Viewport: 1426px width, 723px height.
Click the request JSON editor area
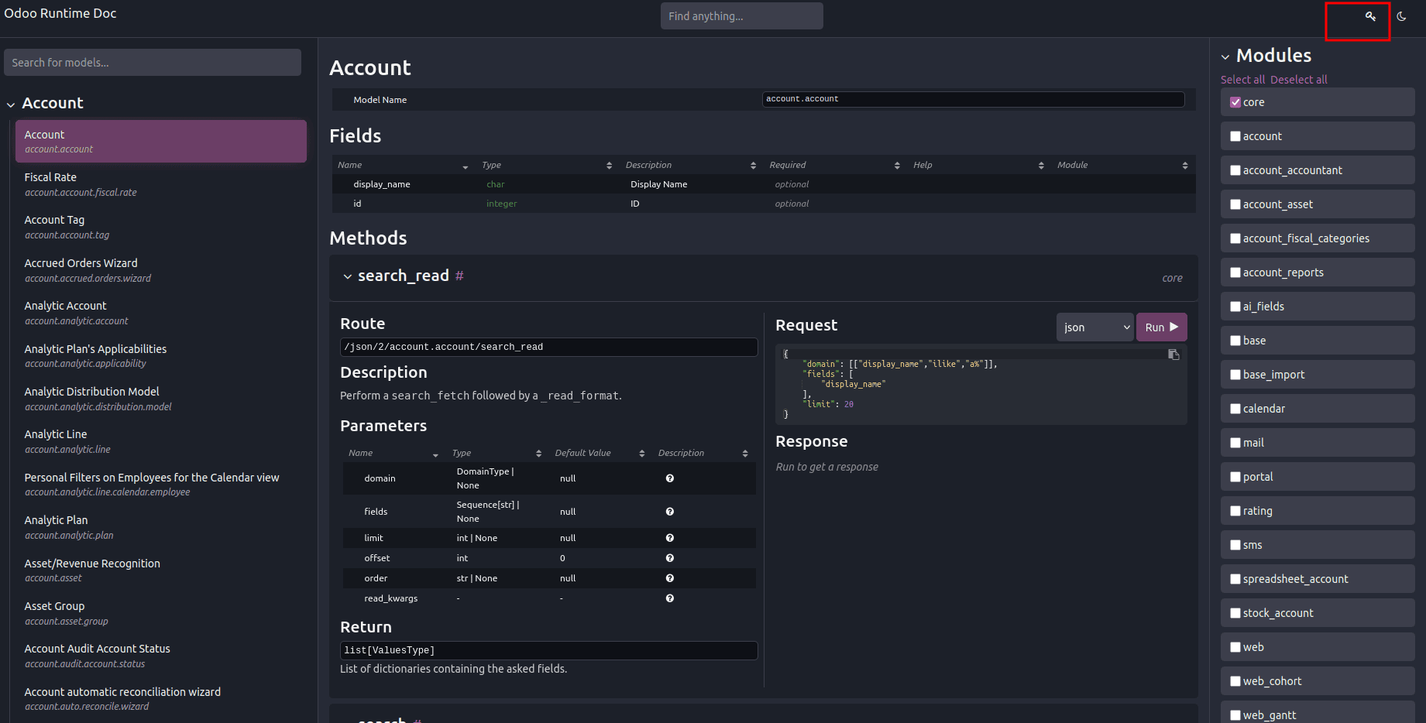(x=981, y=385)
